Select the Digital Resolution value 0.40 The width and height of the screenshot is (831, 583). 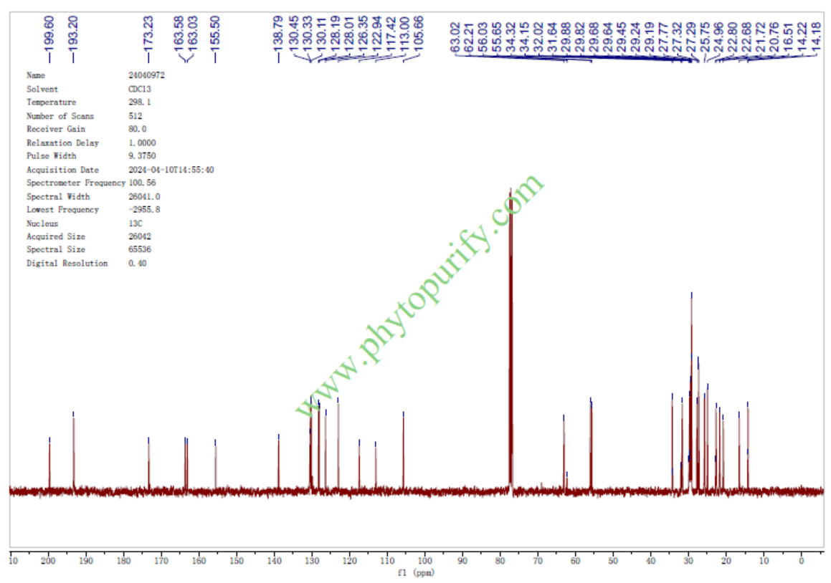coord(137,264)
